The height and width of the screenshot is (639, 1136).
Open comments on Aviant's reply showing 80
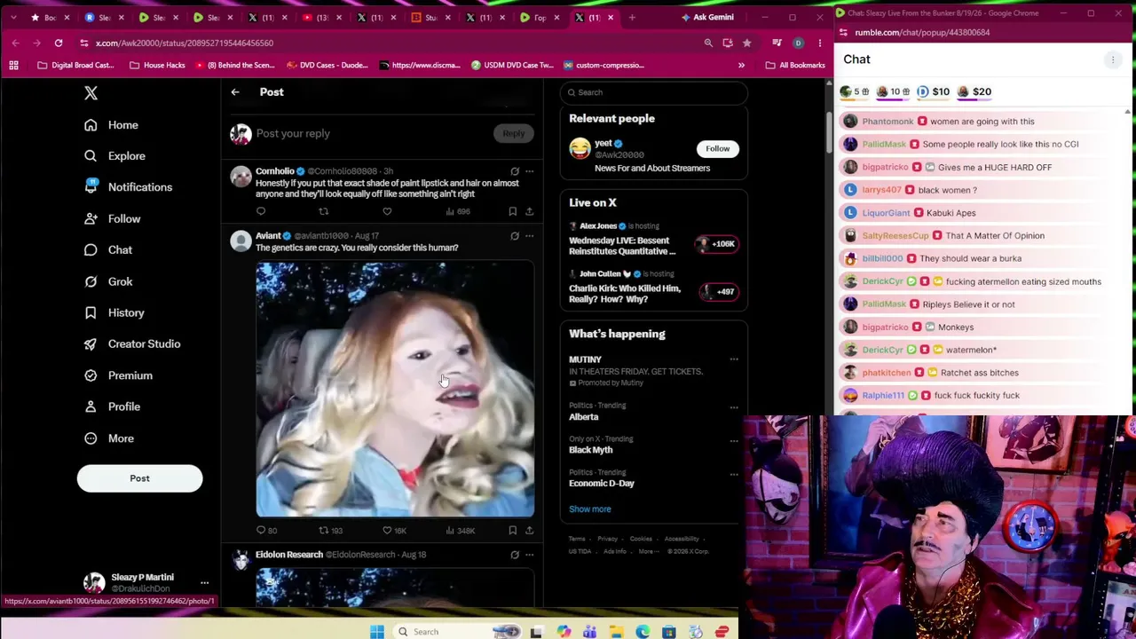click(266, 531)
